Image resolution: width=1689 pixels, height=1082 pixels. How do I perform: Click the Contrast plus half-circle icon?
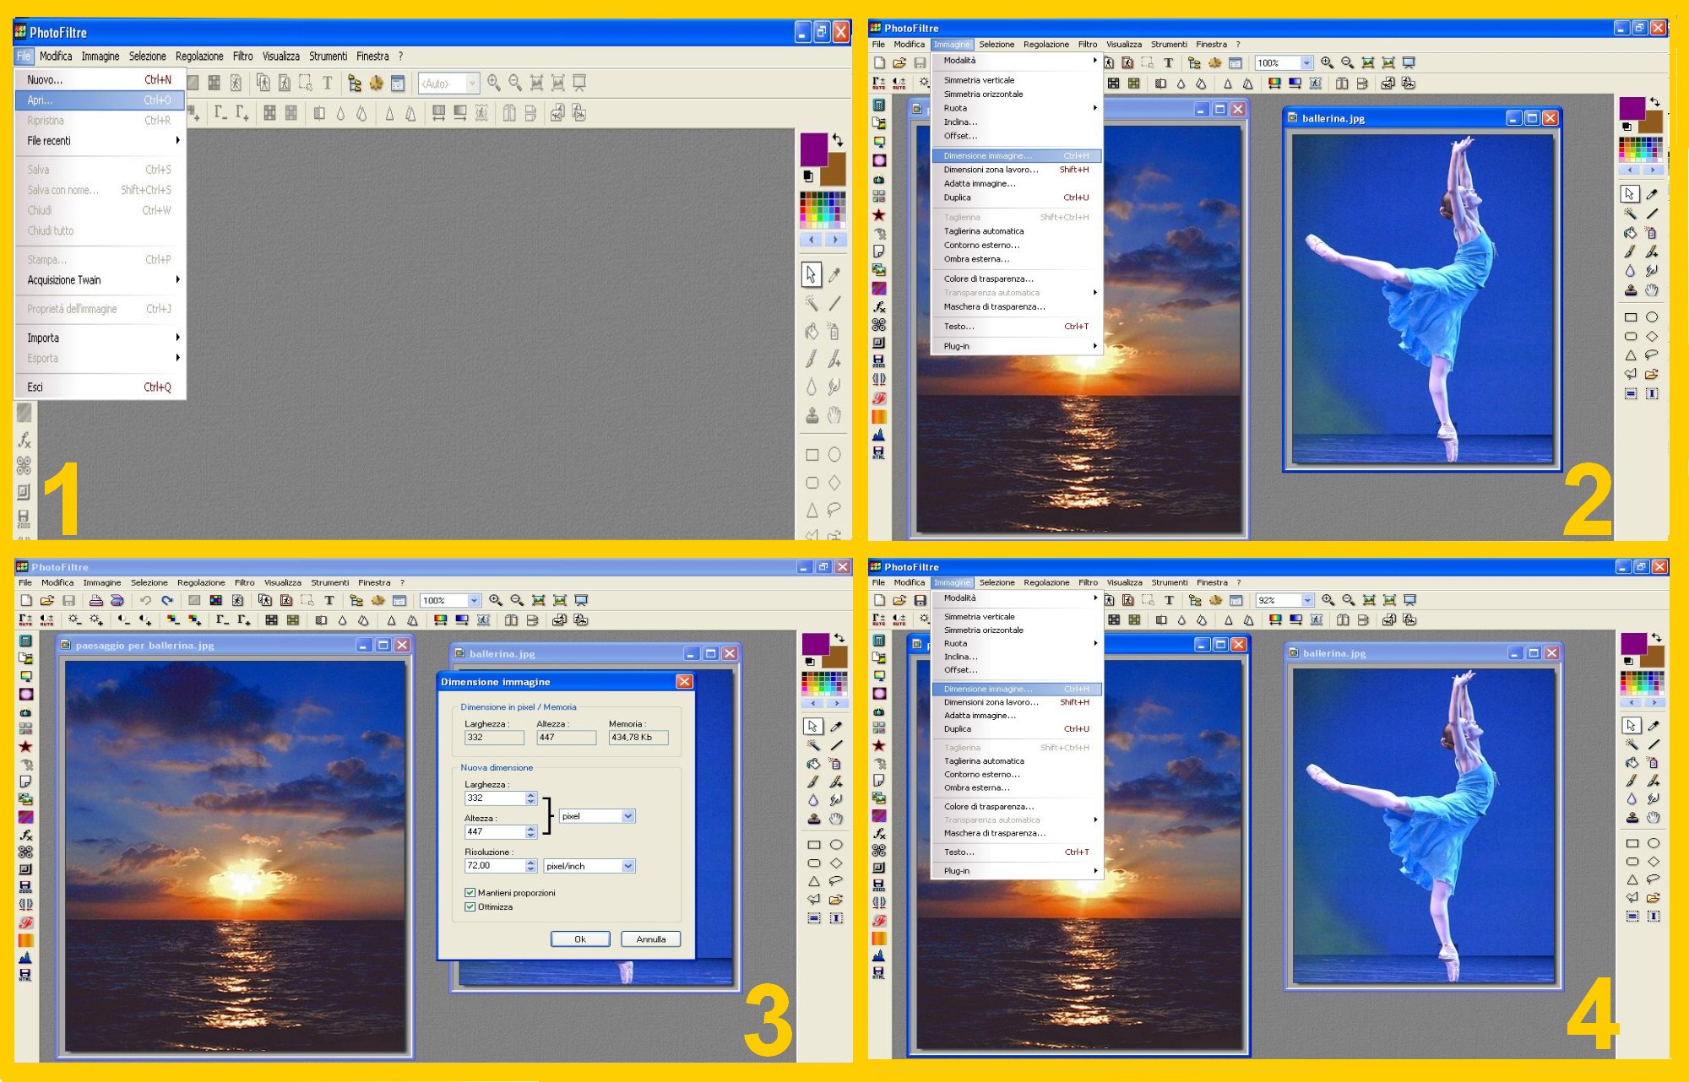(145, 619)
